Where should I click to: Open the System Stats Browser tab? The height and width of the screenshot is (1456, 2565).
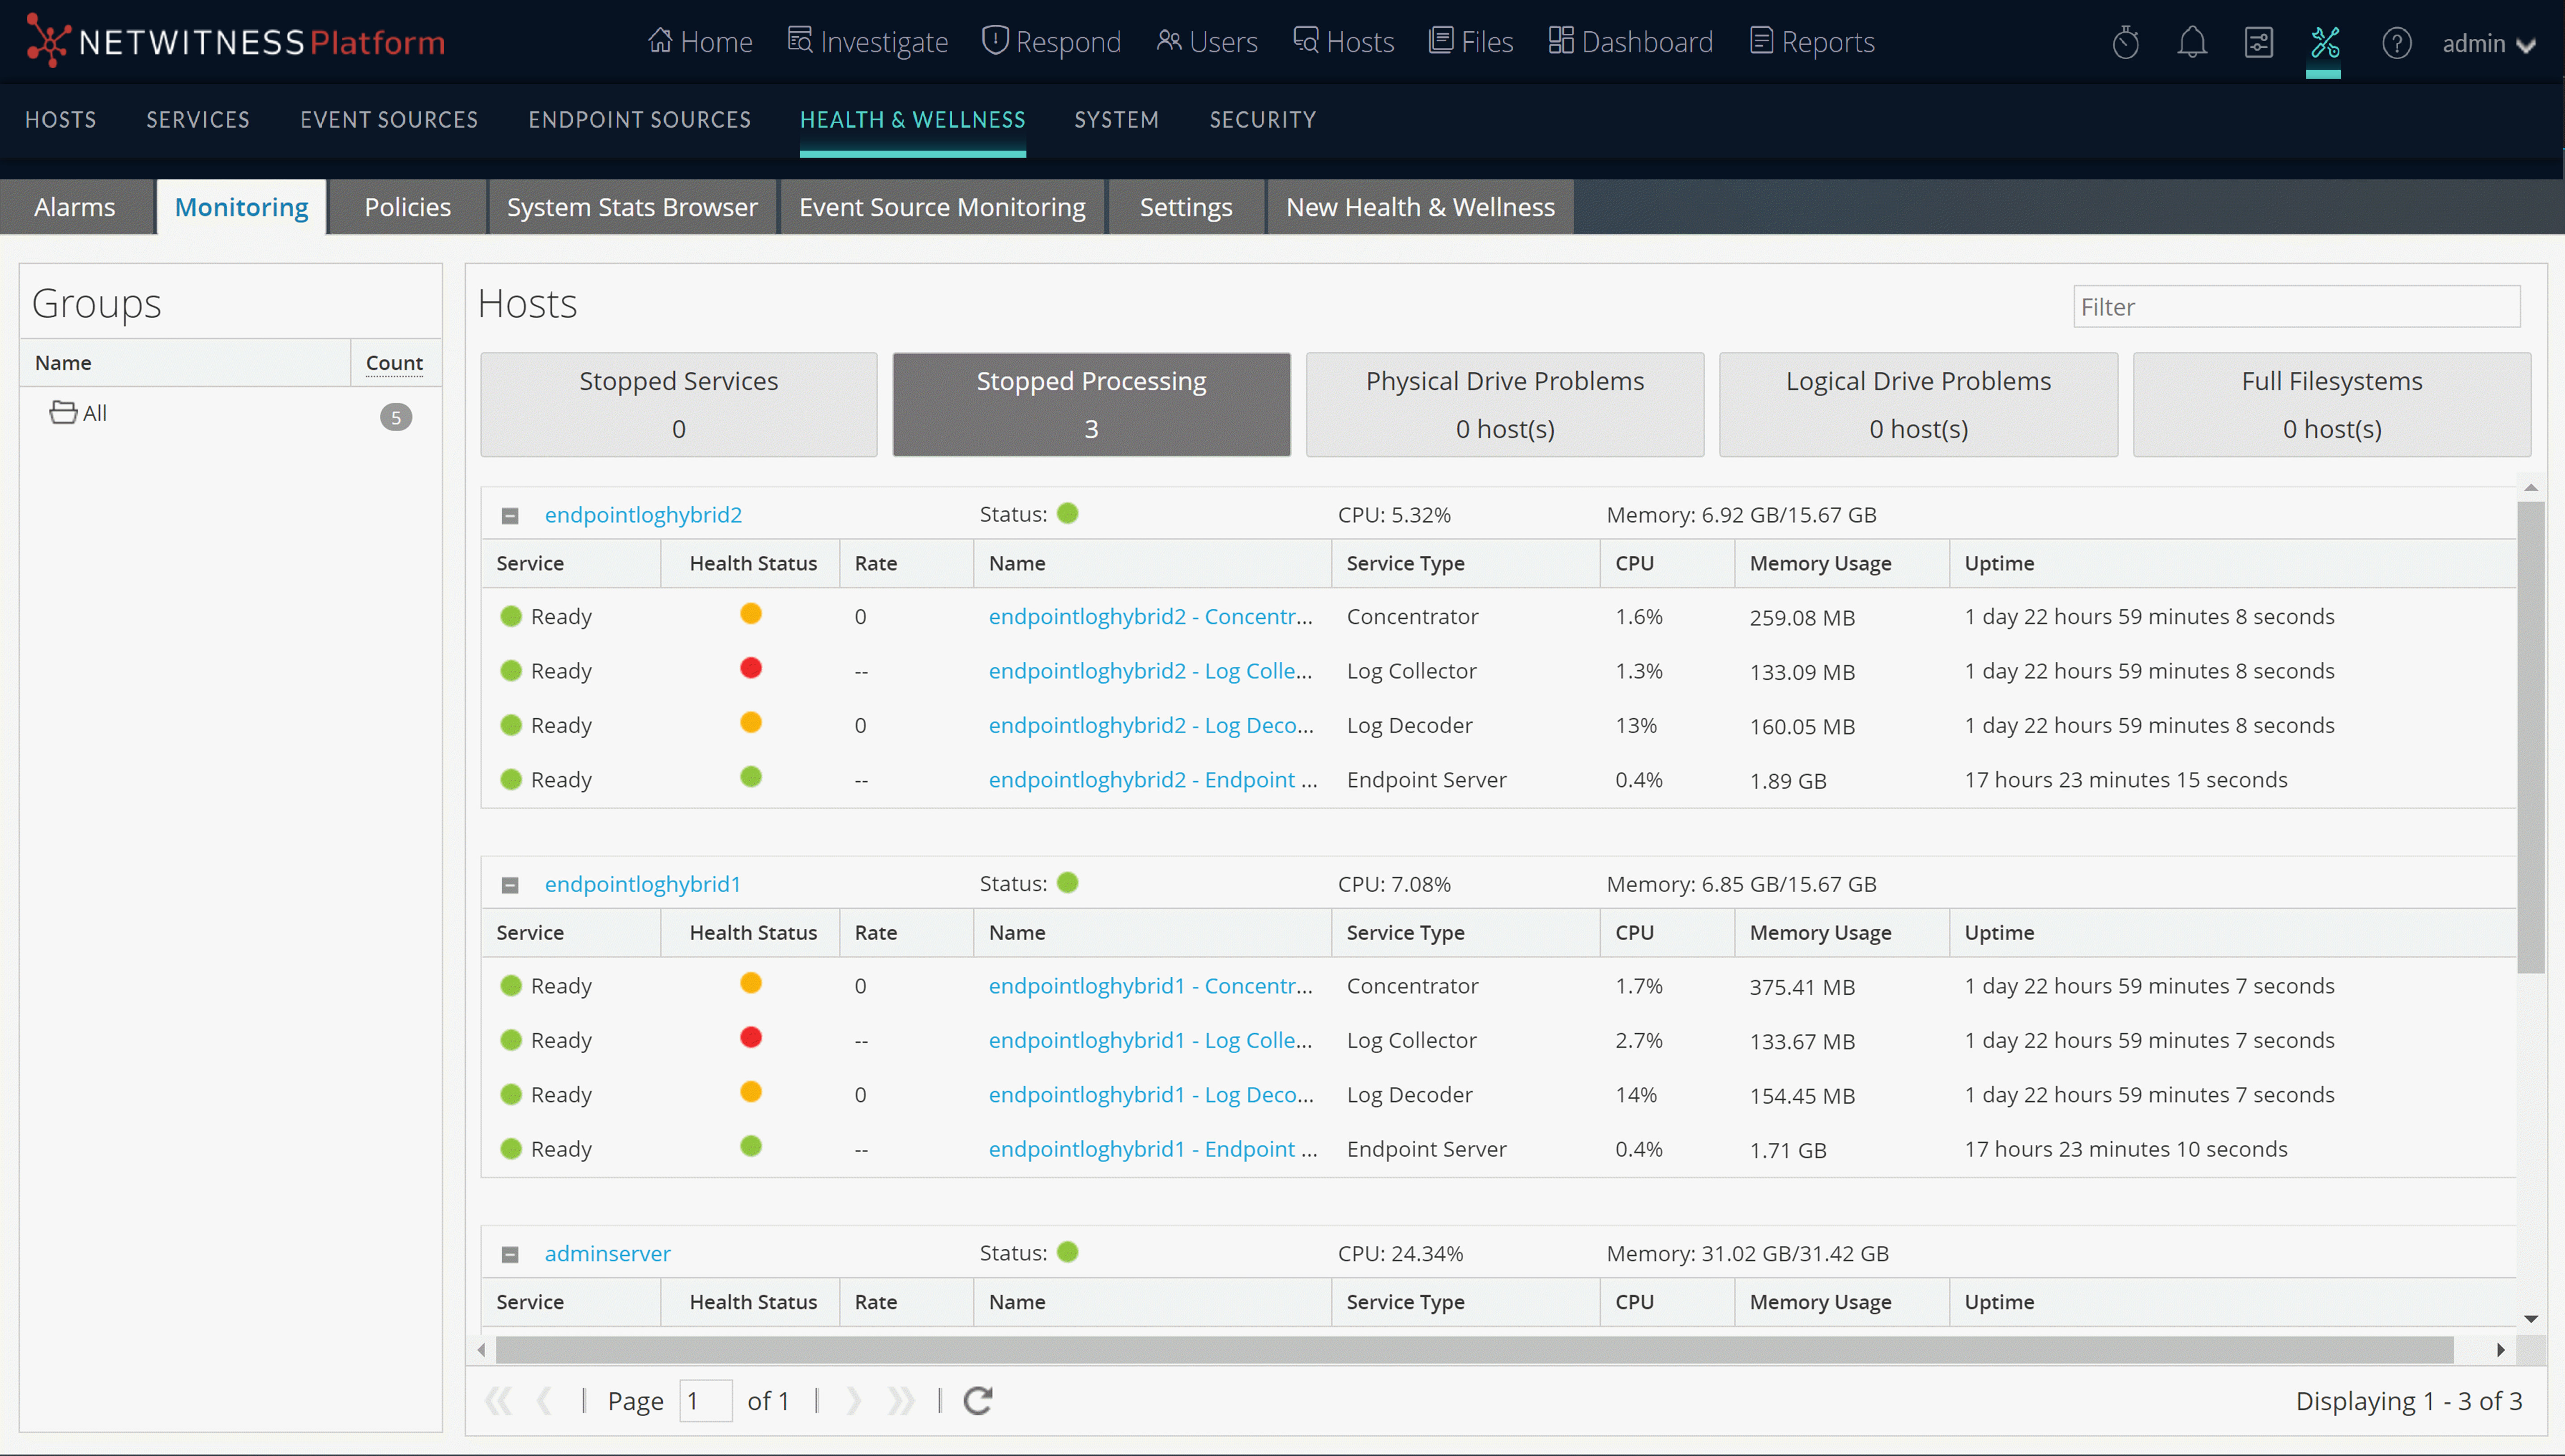point(632,207)
